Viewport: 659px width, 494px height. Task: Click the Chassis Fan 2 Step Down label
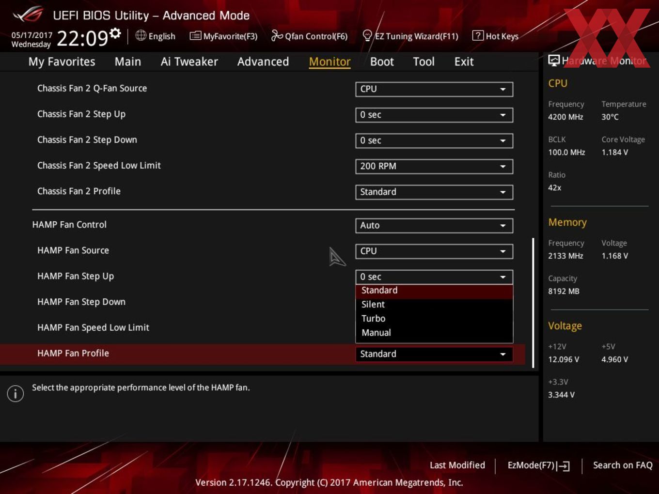pos(87,140)
